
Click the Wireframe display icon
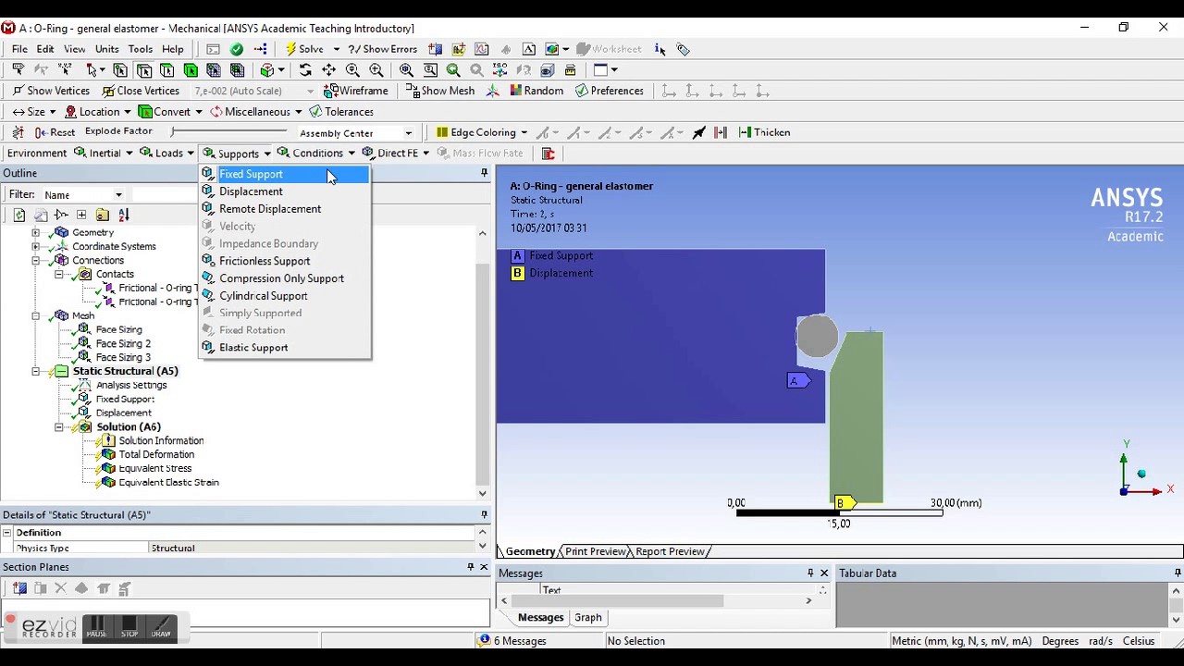click(x=355, y=91)
